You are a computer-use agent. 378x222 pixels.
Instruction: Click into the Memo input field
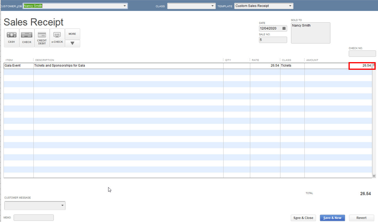[x=34, y=218]
